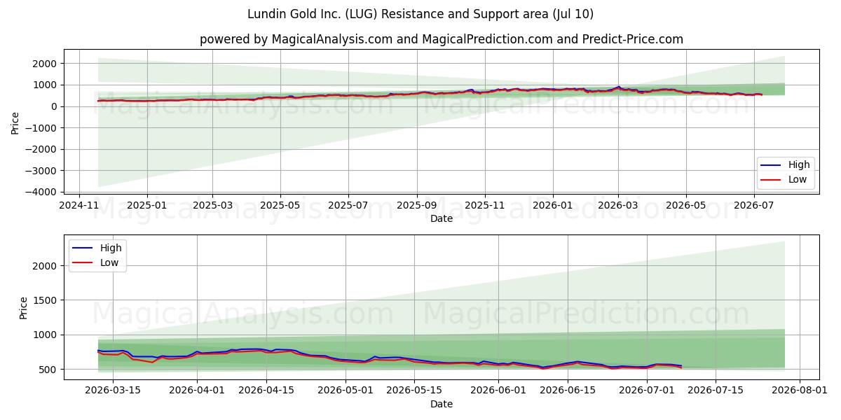Click the '2026-06-01' tick label in the bottom chart
Screen dimensions: 841x420
point(498,391)
